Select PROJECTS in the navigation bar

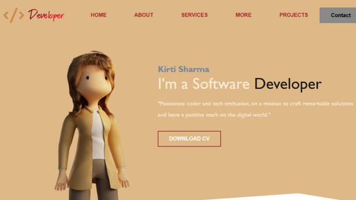293,15
